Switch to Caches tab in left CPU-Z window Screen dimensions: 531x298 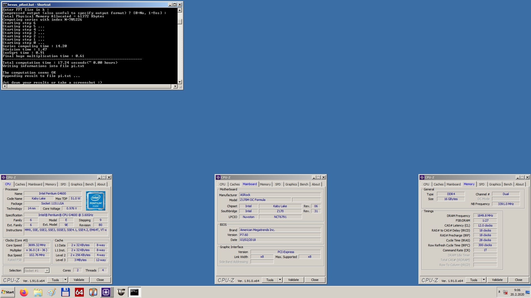click(20, 184)
